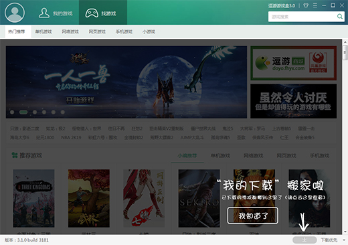Select the active second carousel indicator
348x245 pixels.
coord(23,112)
